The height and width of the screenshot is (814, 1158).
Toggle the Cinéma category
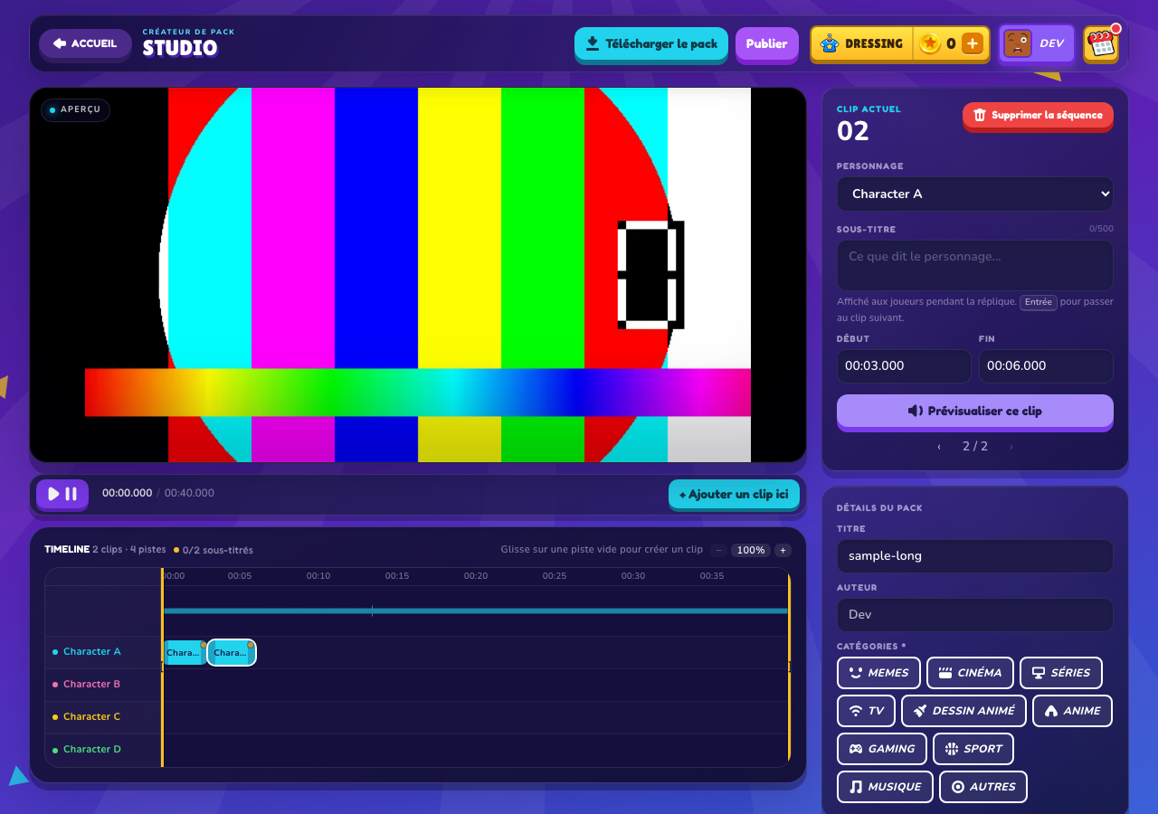970,673
